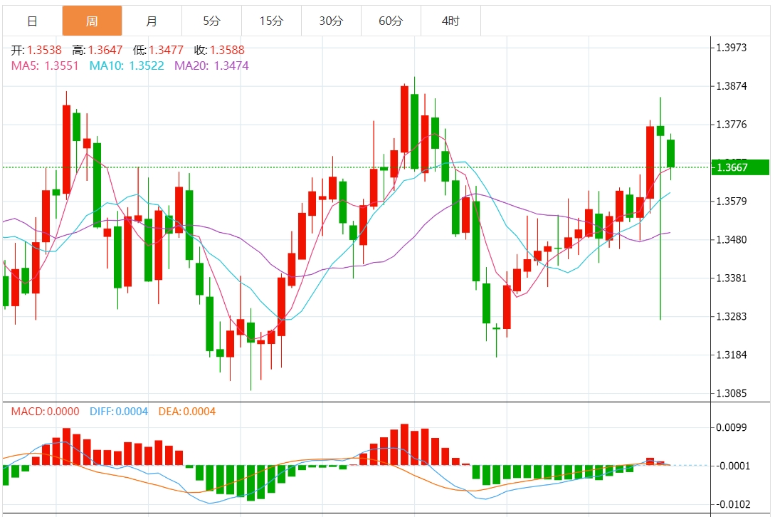The height and width of the screenshot is (517, 775).
Task: Click the latest green candlestick on the right
Action: [x=670, y=154]
